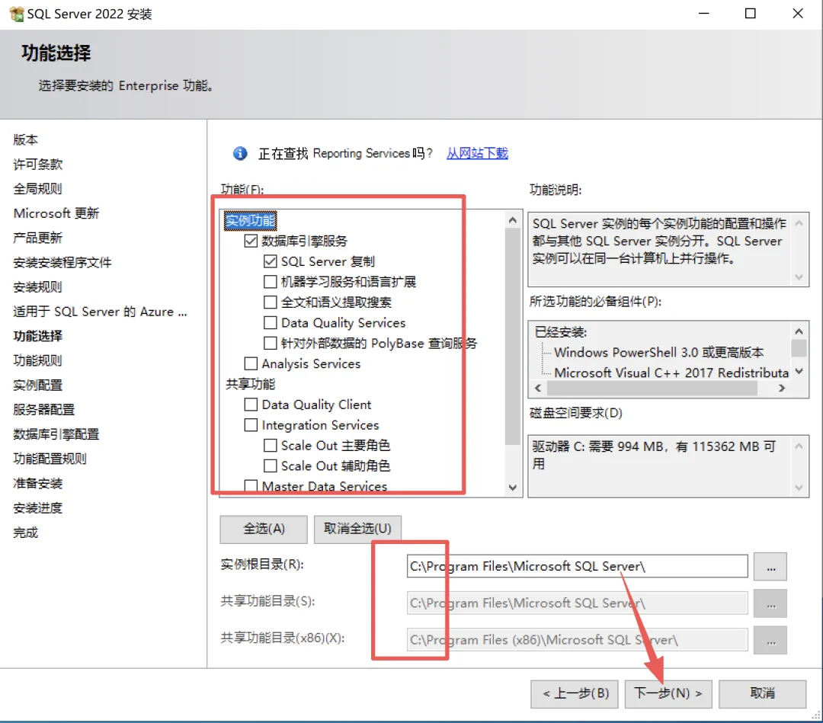Image resolution: width=823 pixels, height=723 pixels.
Task: Select 许可条款 step in sidebar
Action: (38, 165)
